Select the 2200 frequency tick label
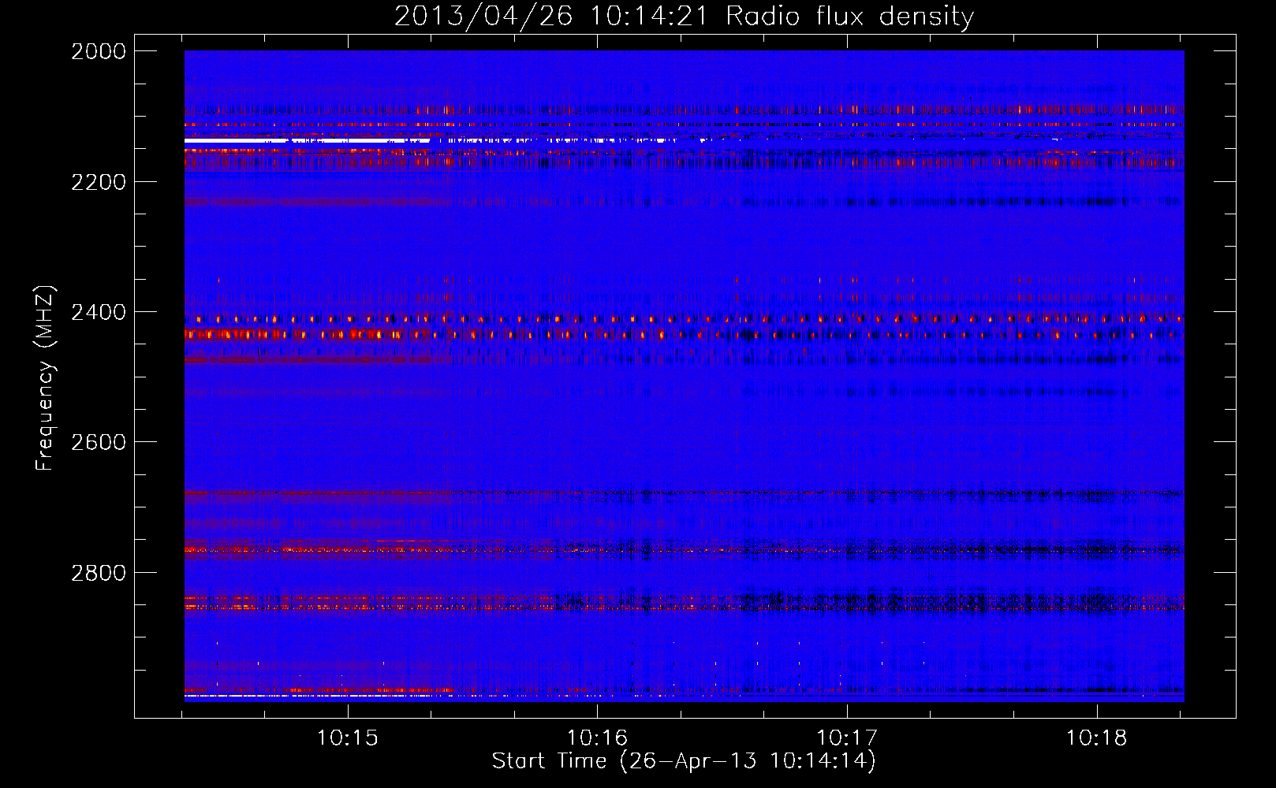1276x788 pixels. (x=99, y=182)
